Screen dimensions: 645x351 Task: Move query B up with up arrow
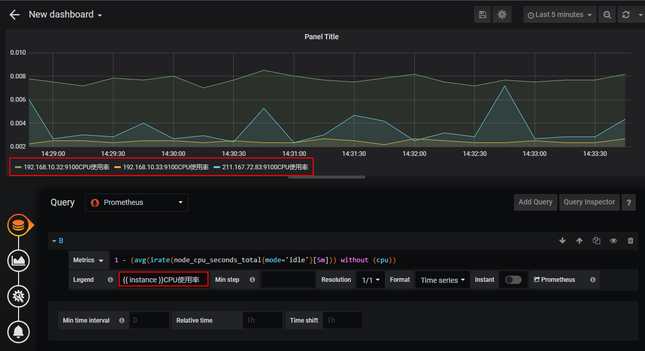coord(579,241)
